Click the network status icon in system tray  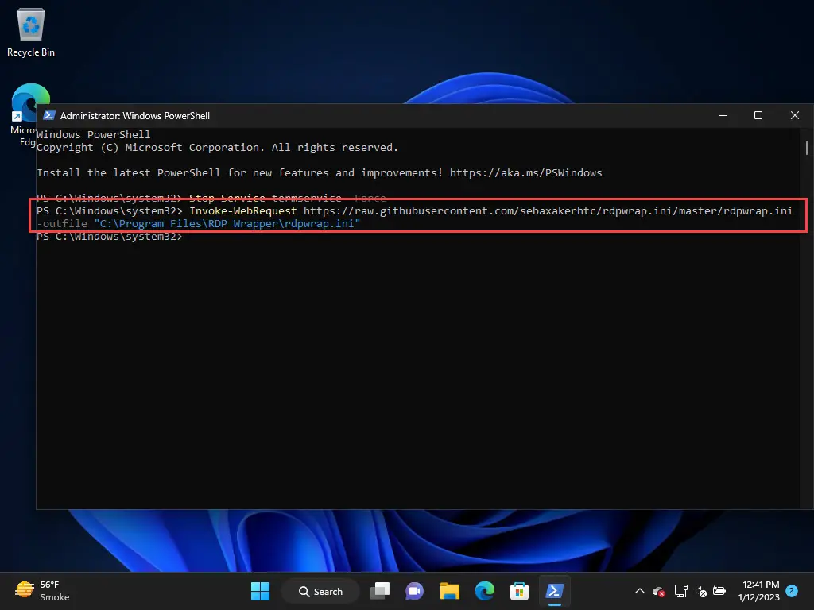[681, 591]
